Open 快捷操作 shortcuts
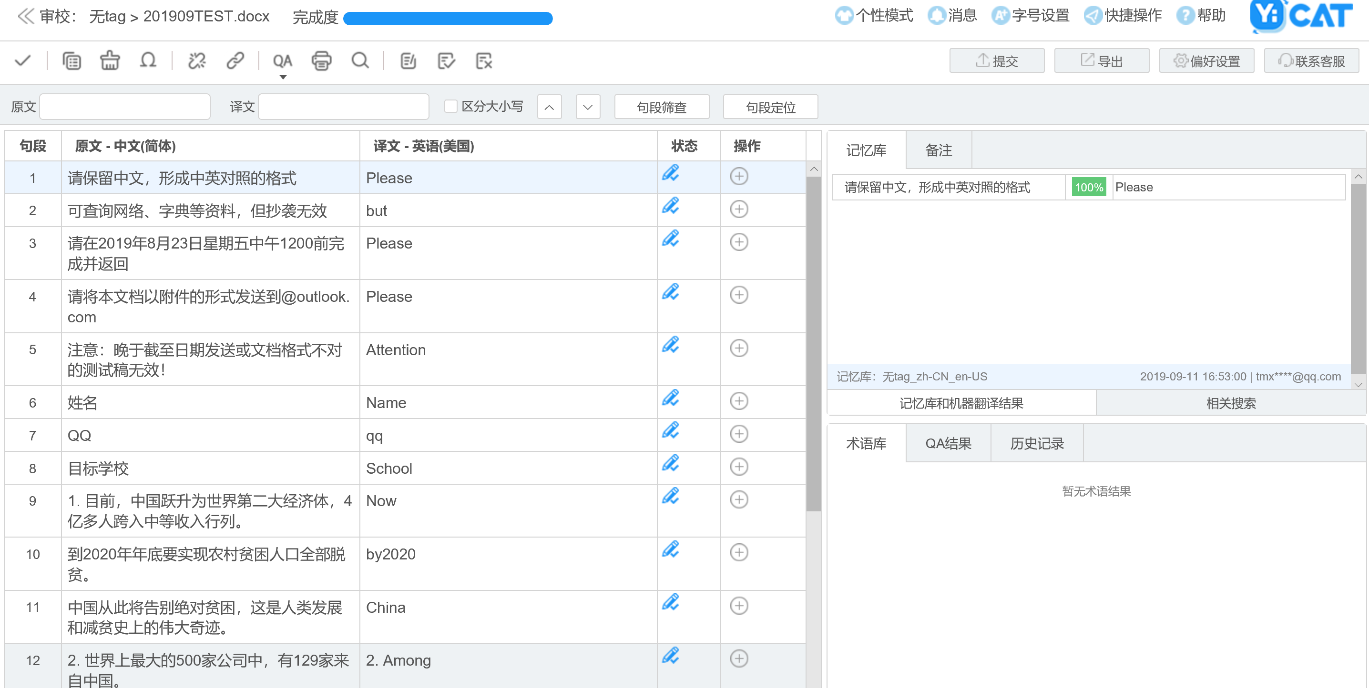 coord(1123,15)
